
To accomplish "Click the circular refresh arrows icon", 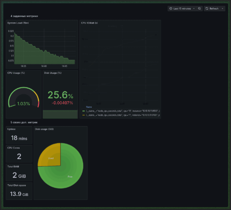I will 207,8.
